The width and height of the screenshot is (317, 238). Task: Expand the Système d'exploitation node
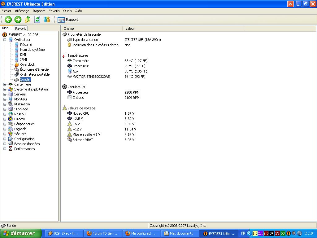click(x=5, y=90)
